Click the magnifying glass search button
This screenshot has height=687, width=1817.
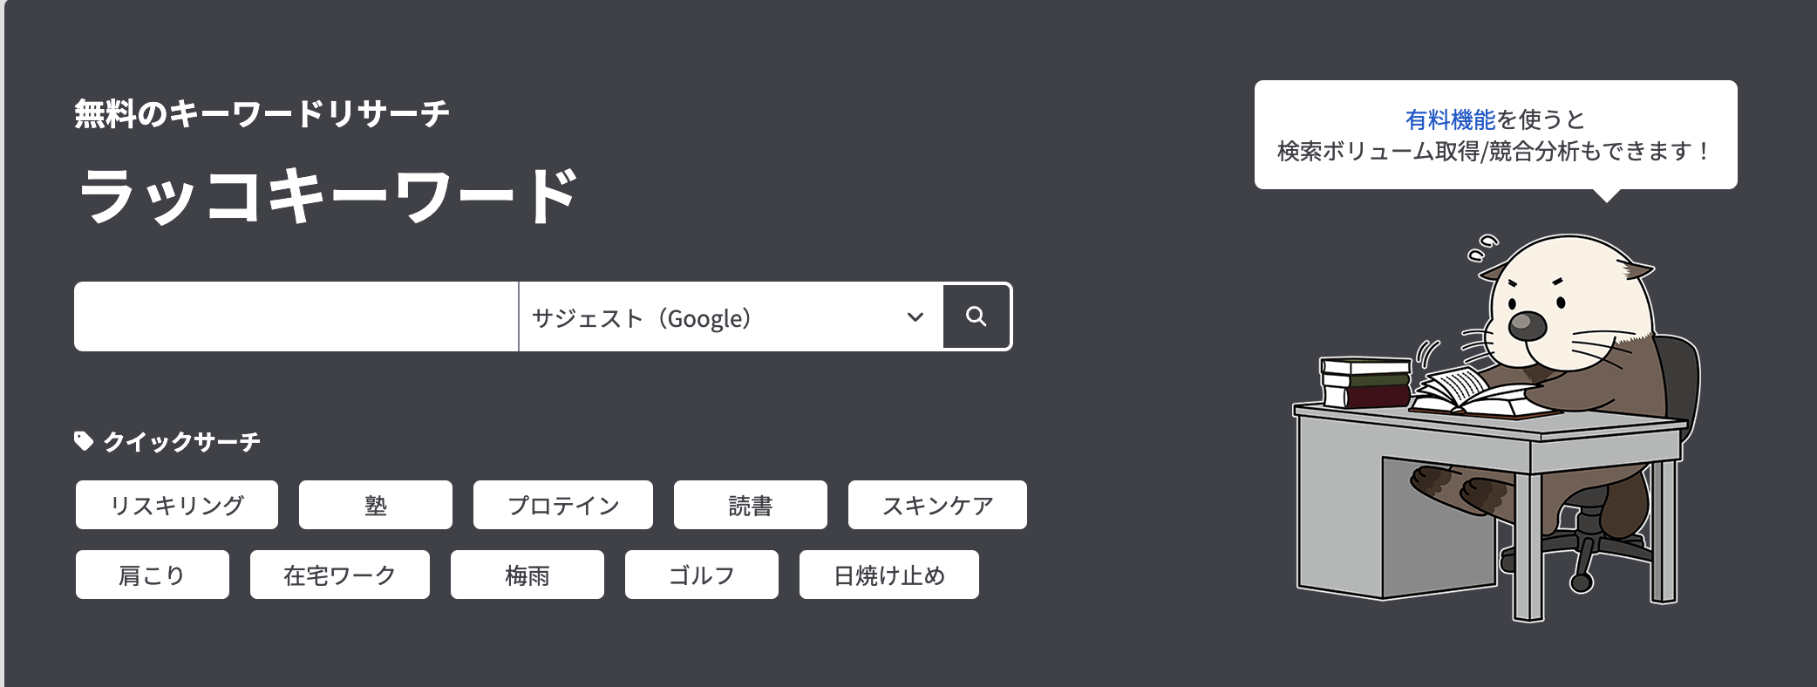click(x=977, y=316)
